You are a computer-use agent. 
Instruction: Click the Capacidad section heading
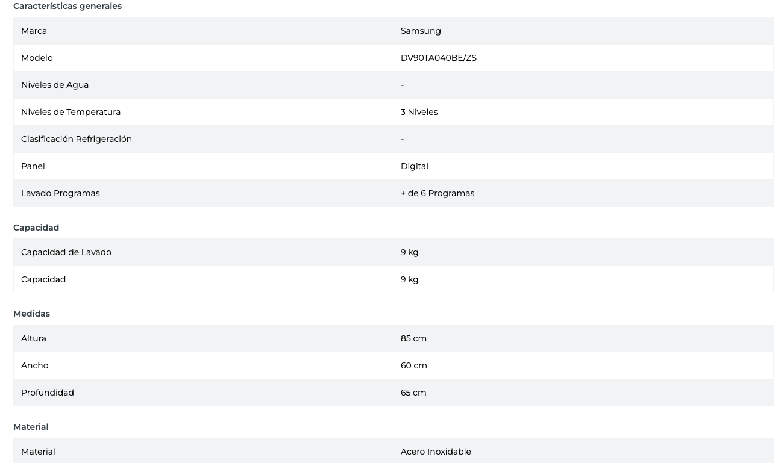(36, 228)
